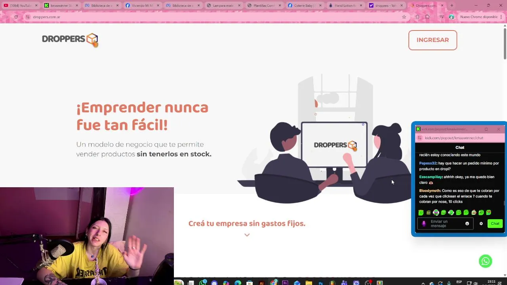Image resolution: width=507 pixels, height=285 pixels.
Task: Open Microsoft Edge from the taskbar
Action: click(x=238, y=283)
